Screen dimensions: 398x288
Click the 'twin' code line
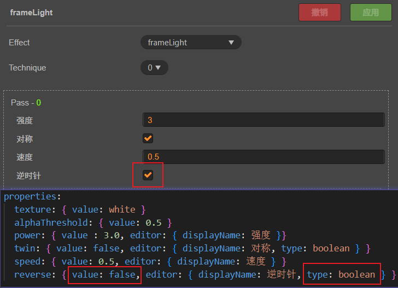pos(192,248)
